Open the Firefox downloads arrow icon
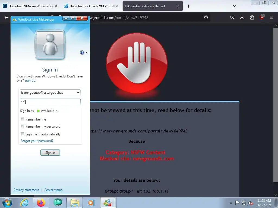 (242, 17)
